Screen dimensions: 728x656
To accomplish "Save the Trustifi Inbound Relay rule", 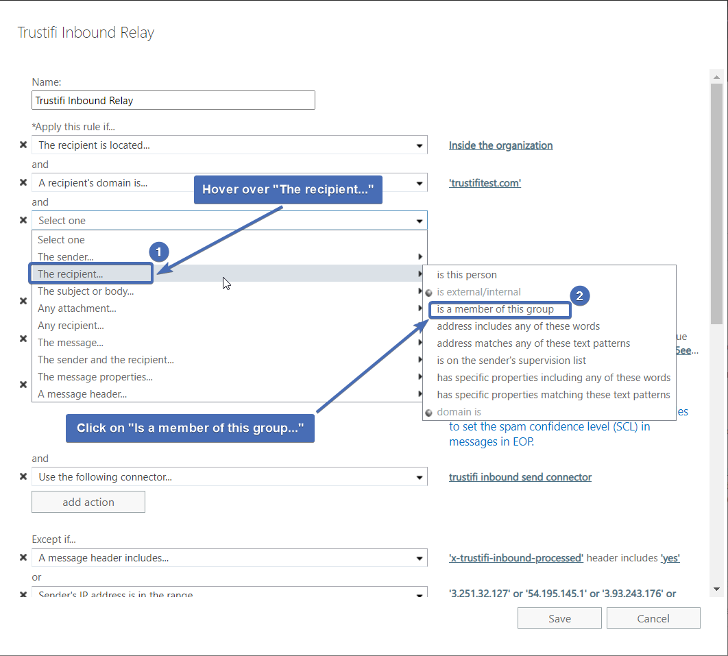I will click(x=559, y=618).
